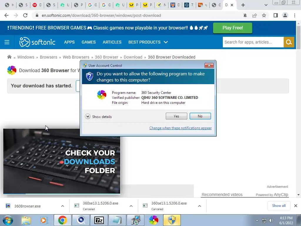Close the active Chrome tab
The width and height of the screenshot is (301, 226).
[x=232, y=5]
